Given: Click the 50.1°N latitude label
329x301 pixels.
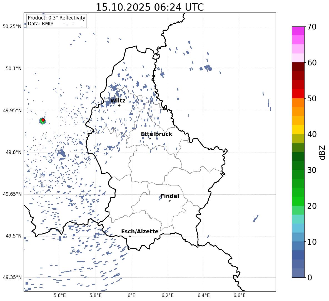Looking at the screenshot, I should [13, 69].
